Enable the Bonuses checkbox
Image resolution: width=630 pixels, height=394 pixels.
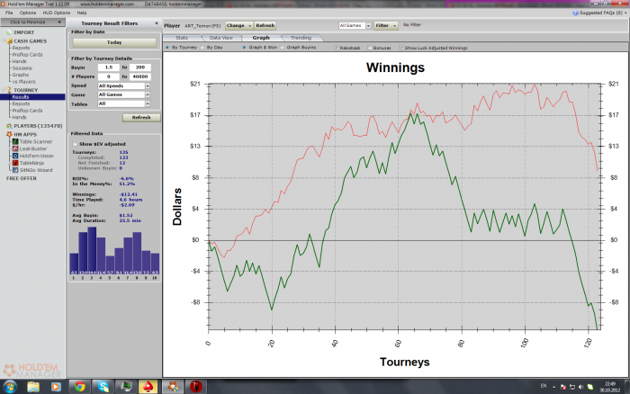[370, 48]
